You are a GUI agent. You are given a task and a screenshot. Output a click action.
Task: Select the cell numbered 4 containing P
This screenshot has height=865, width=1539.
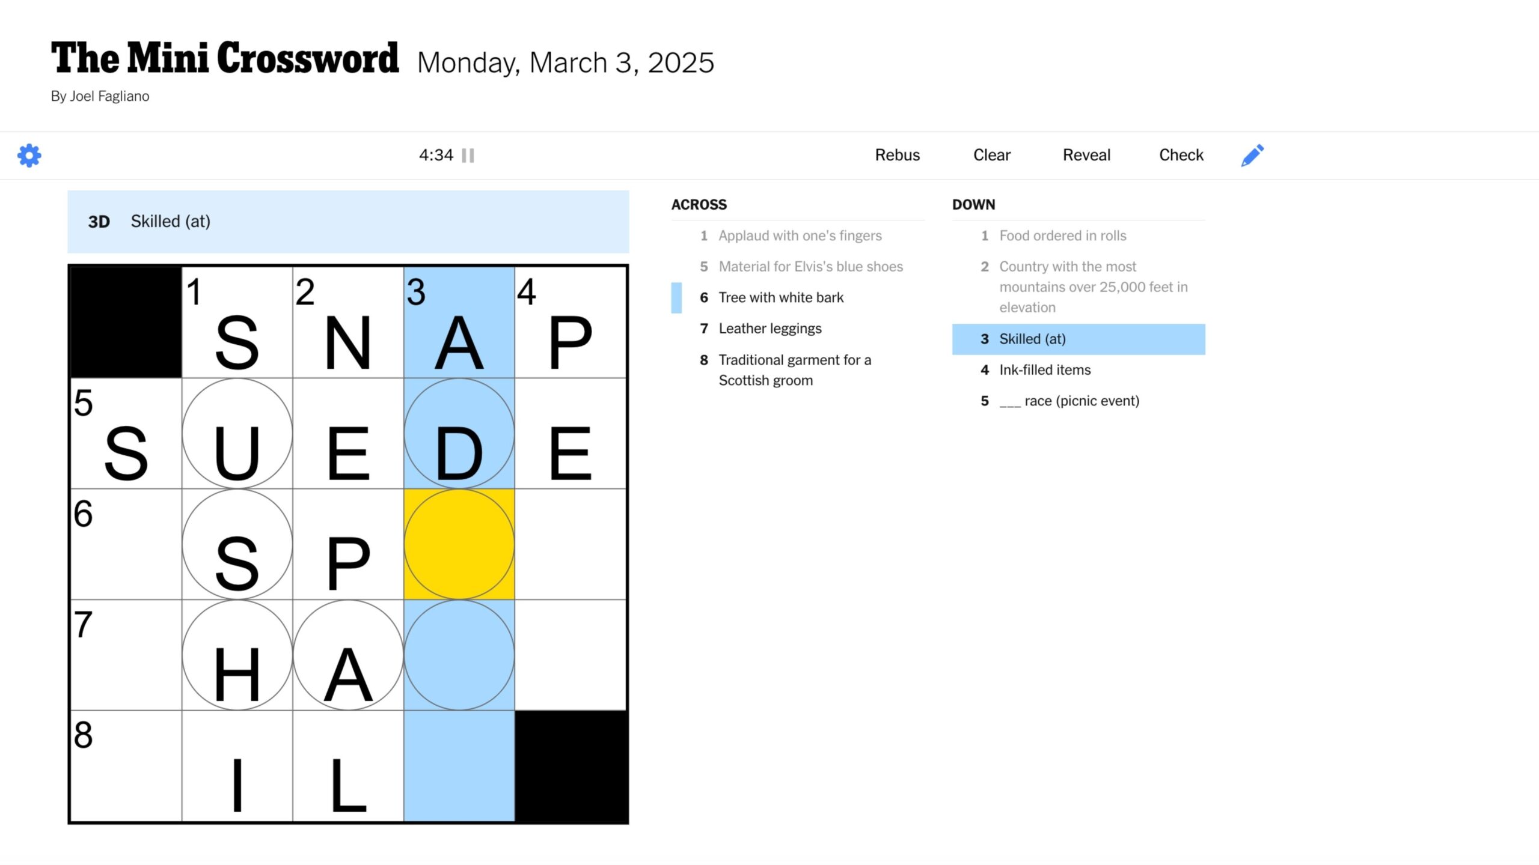click(x=571, y=323)
